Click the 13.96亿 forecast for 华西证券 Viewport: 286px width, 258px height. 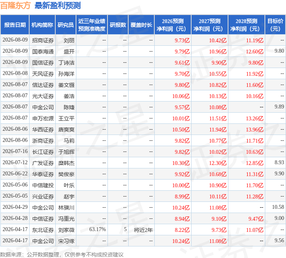pyautogui.click(x=255, y=130)
